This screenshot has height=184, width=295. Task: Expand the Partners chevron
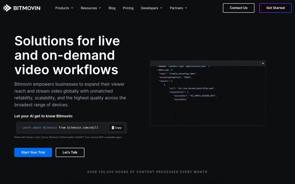pyautogui.click(x=186, y=8)
